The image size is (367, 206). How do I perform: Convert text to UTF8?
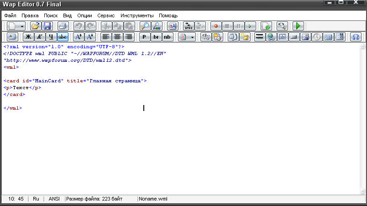(x=189, y=26)
